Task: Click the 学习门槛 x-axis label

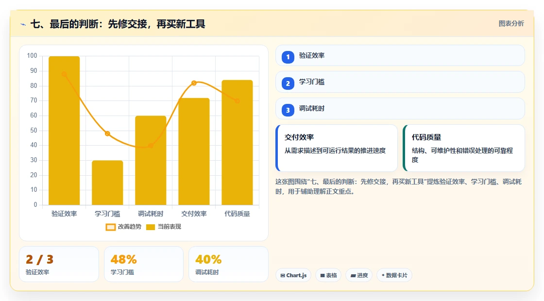Action: pos(107,214)
